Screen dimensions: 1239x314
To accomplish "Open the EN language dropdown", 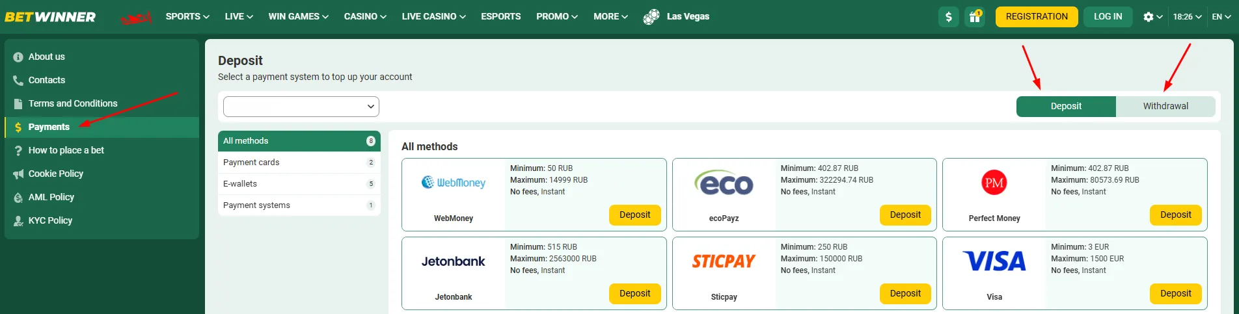I will point(1221,17).
